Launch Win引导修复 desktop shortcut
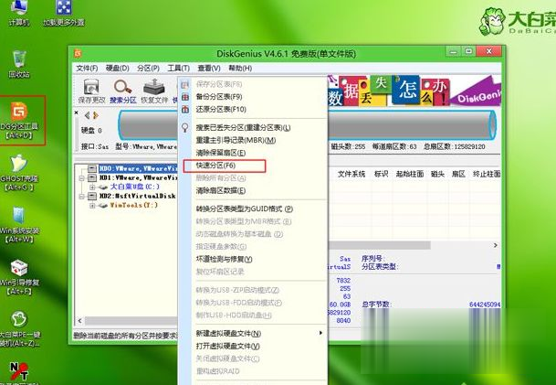The image size is (556, 385). tap(19, 277)
